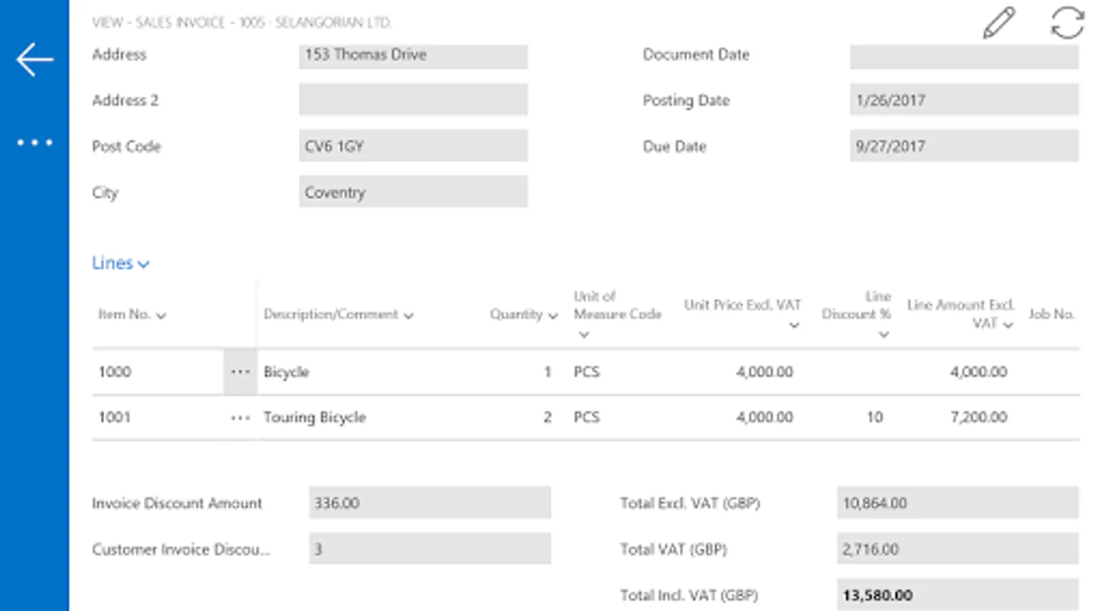The height and width of the screenshot is (611, 1102).
Task: Open row actions for Touring Bicycle line
Action: 240,418
